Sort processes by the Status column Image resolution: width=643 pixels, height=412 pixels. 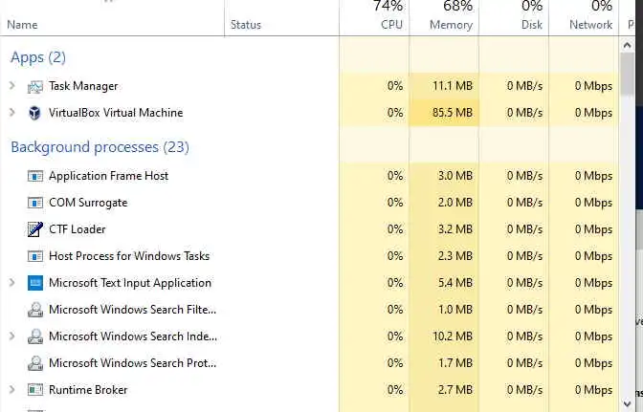coord(246,25)
